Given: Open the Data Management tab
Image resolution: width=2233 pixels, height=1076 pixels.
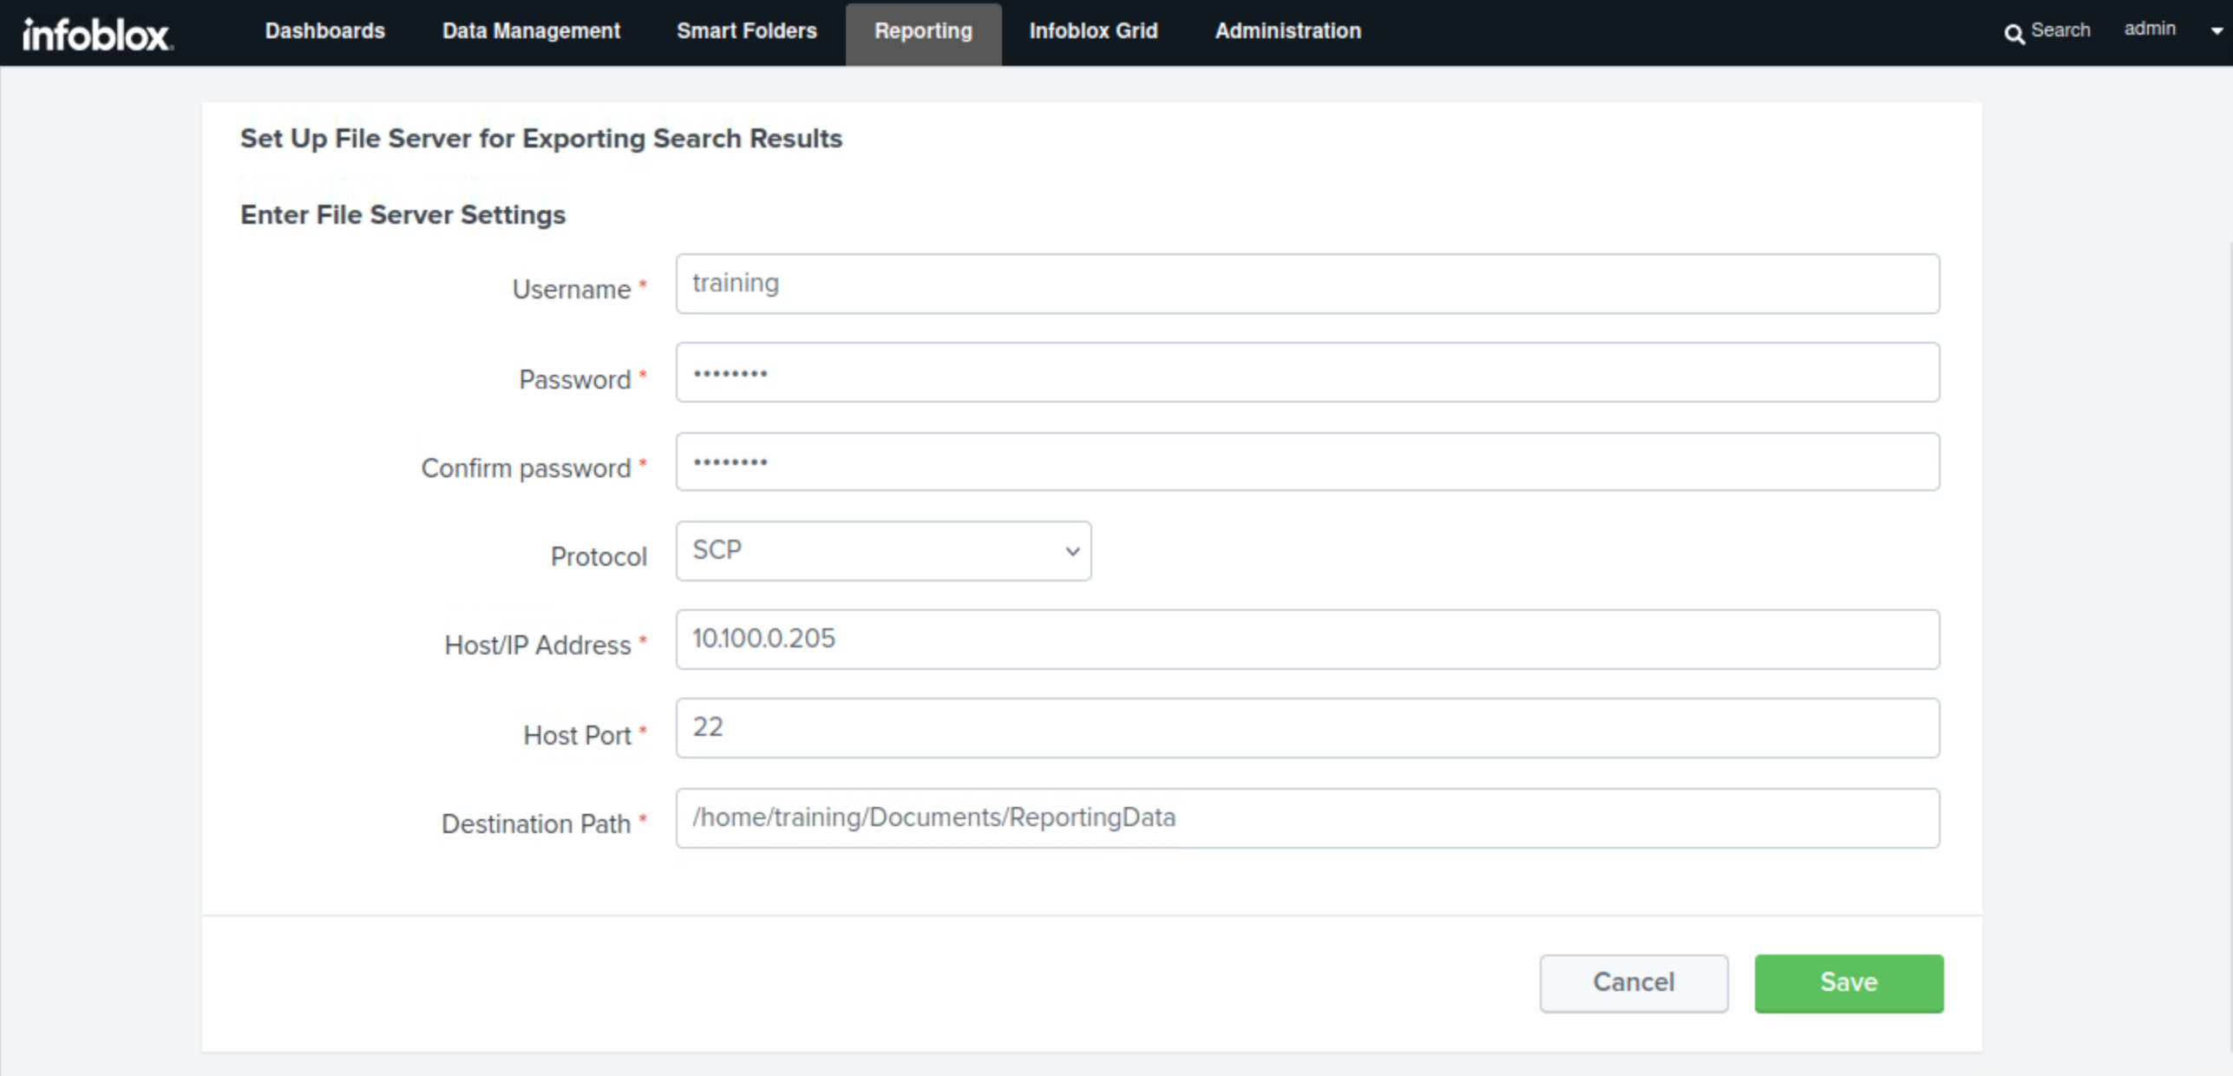Looking at the screenshot, I should pyautogui.click(x=531, y=31).
